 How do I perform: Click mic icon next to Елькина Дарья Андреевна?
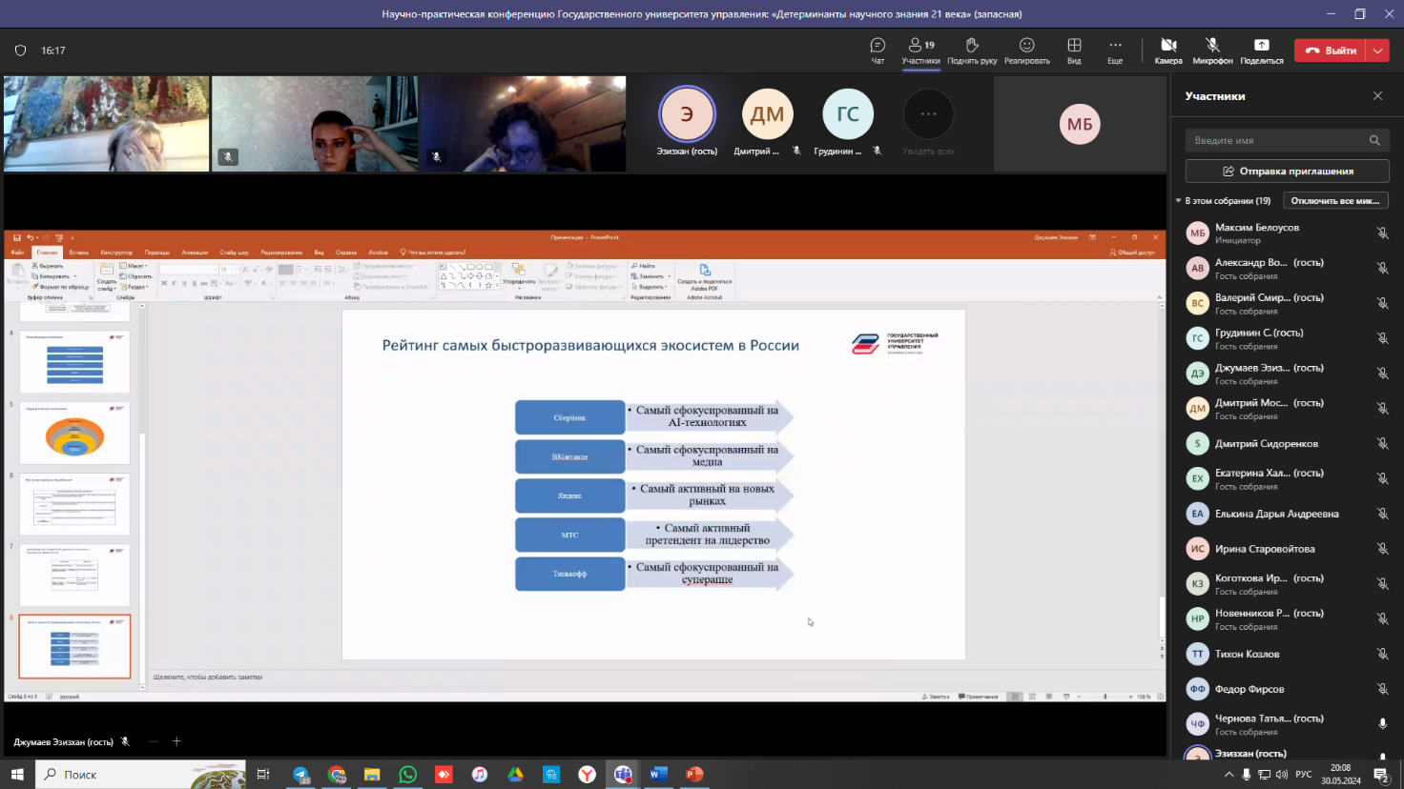coord(1382,514)
